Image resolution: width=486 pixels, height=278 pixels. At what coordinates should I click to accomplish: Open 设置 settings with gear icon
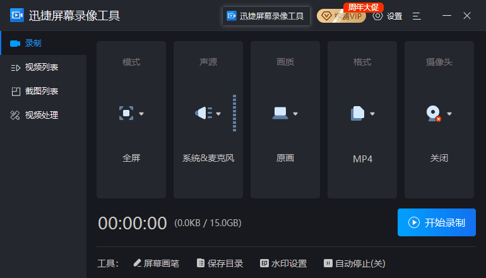(387, 16)
